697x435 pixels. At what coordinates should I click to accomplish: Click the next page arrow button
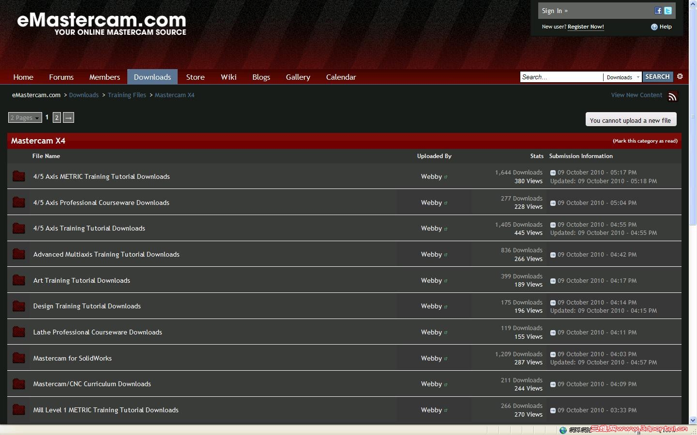(x=69, y=117)
